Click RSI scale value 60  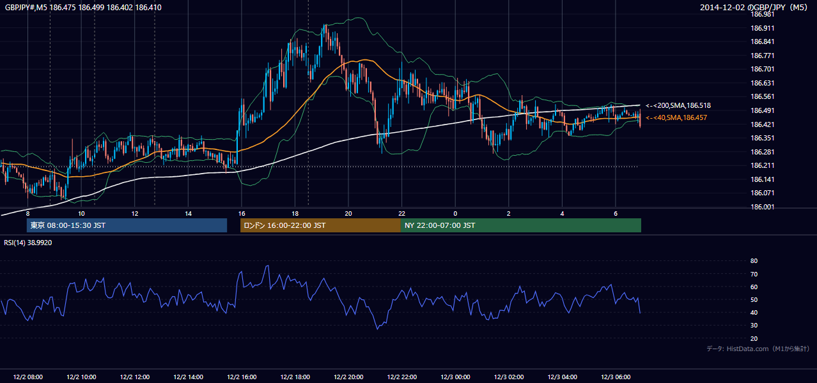click(x=754, y=287)
